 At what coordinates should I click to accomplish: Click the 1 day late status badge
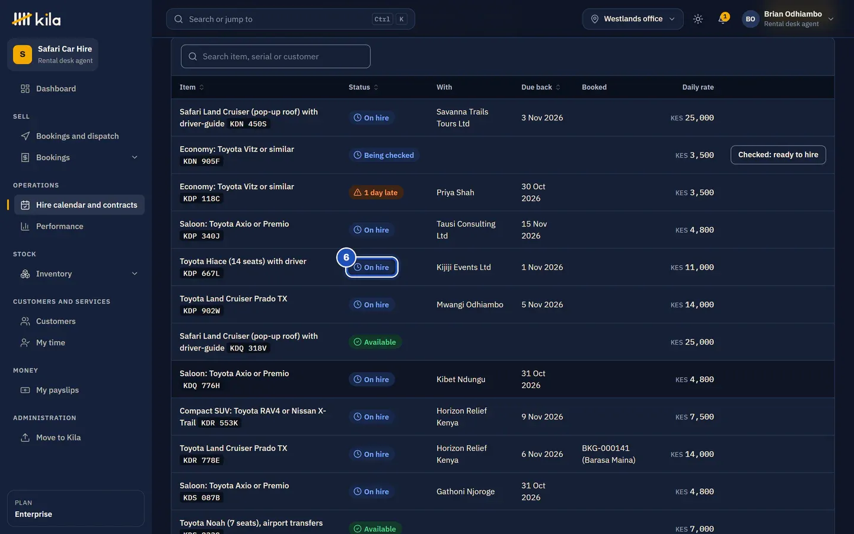pyautogui.click(x=376, y=192)
